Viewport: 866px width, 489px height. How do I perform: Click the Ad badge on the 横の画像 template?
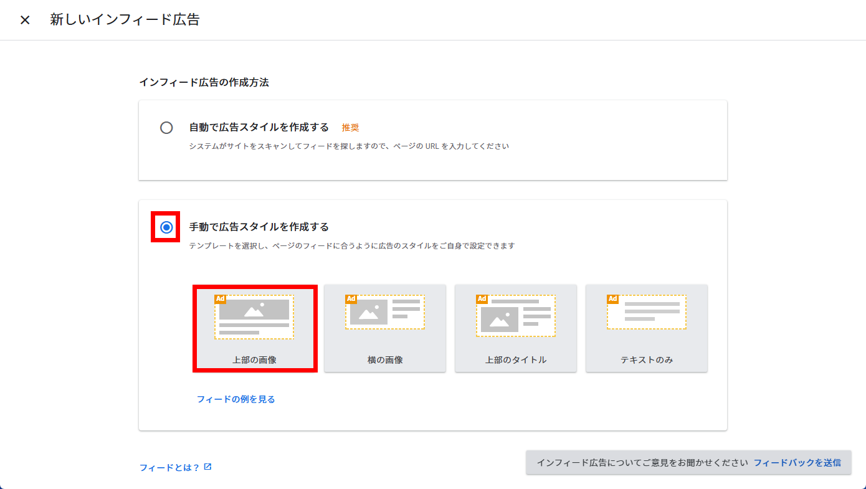pos(351,299)
